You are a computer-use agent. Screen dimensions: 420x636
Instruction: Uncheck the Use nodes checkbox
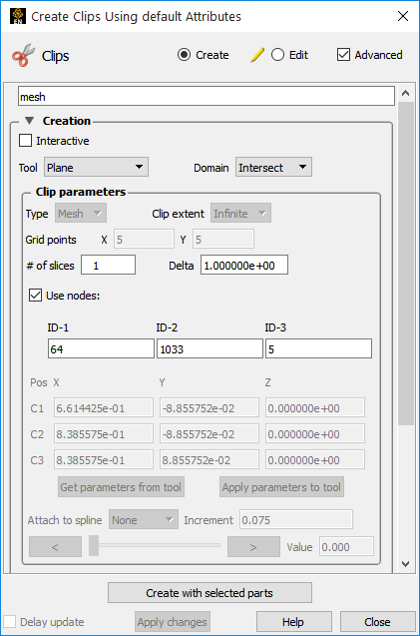pos(35,296)
